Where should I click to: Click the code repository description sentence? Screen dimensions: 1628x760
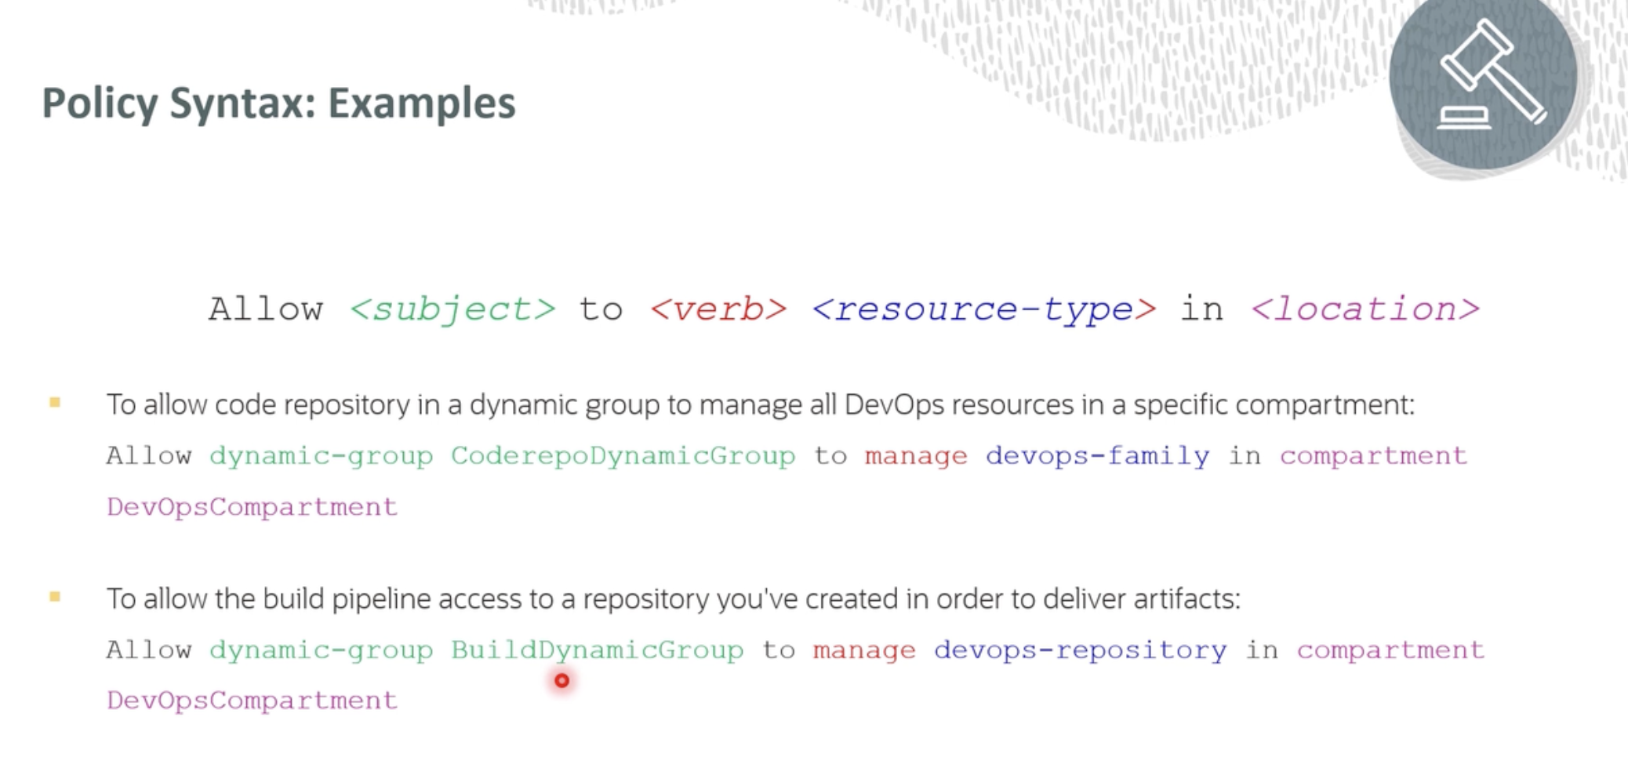tap(760, 405)
